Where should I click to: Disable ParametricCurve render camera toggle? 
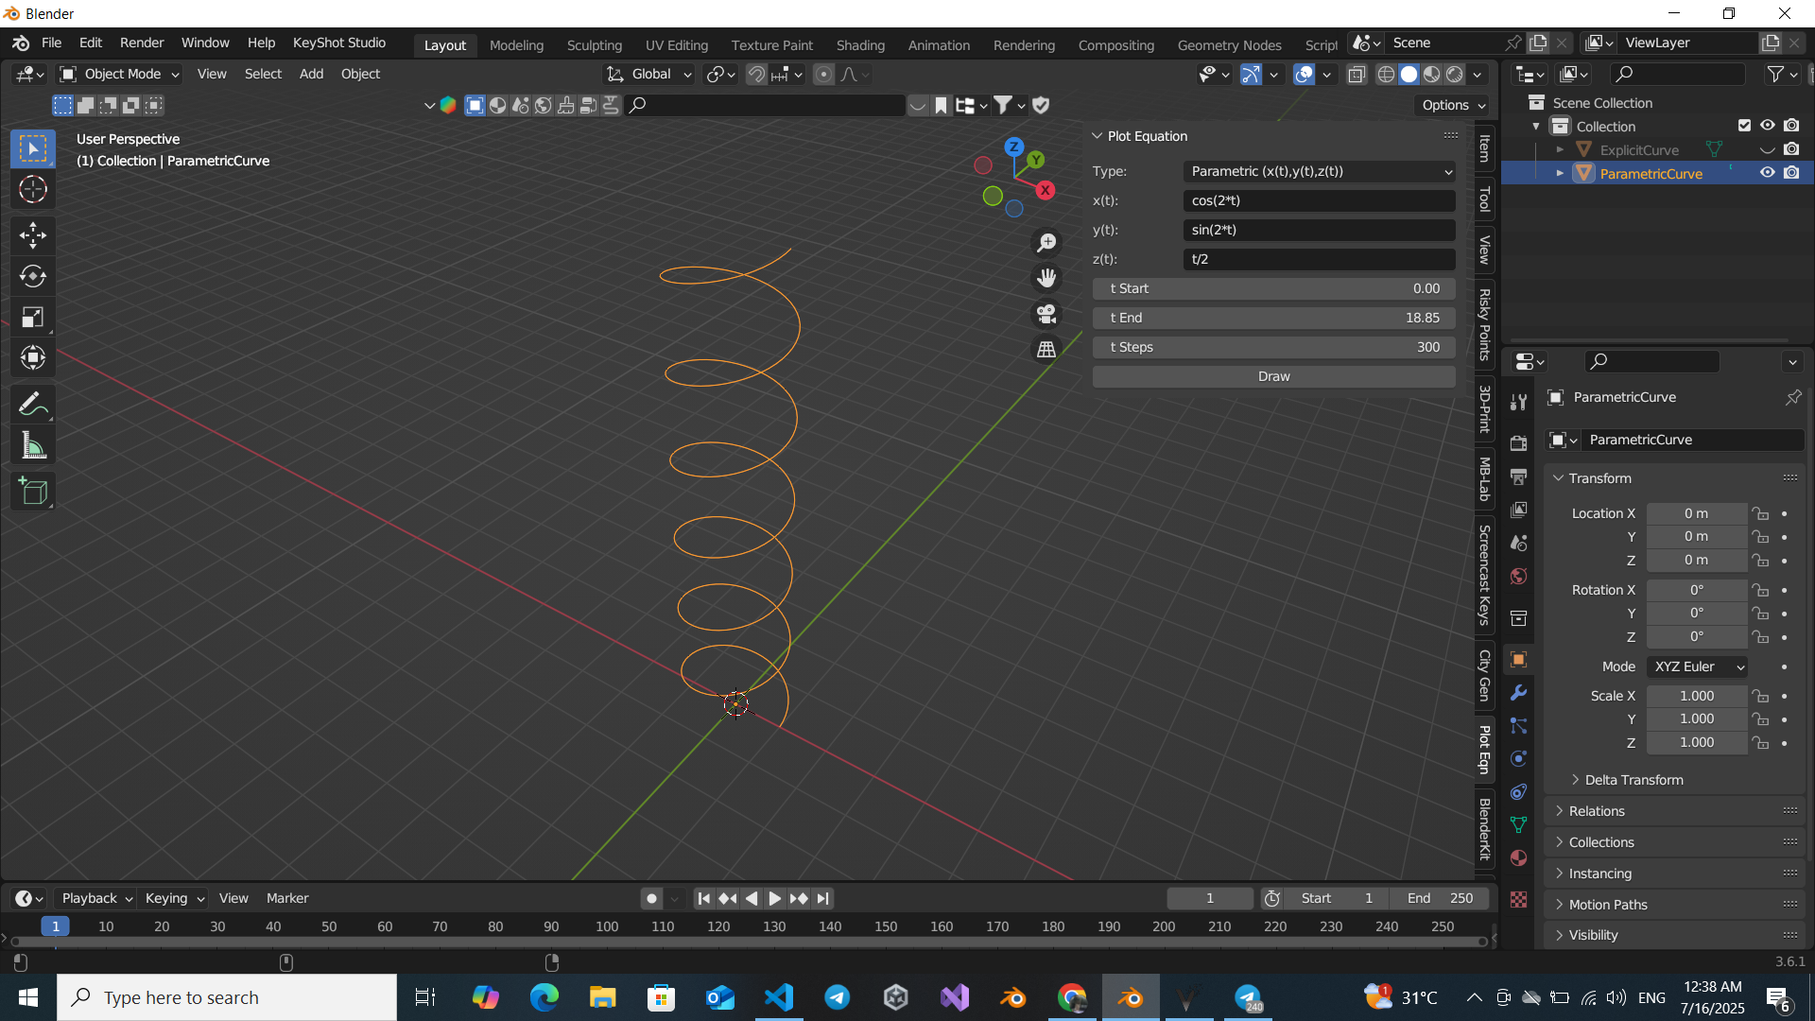(1792, 172)
